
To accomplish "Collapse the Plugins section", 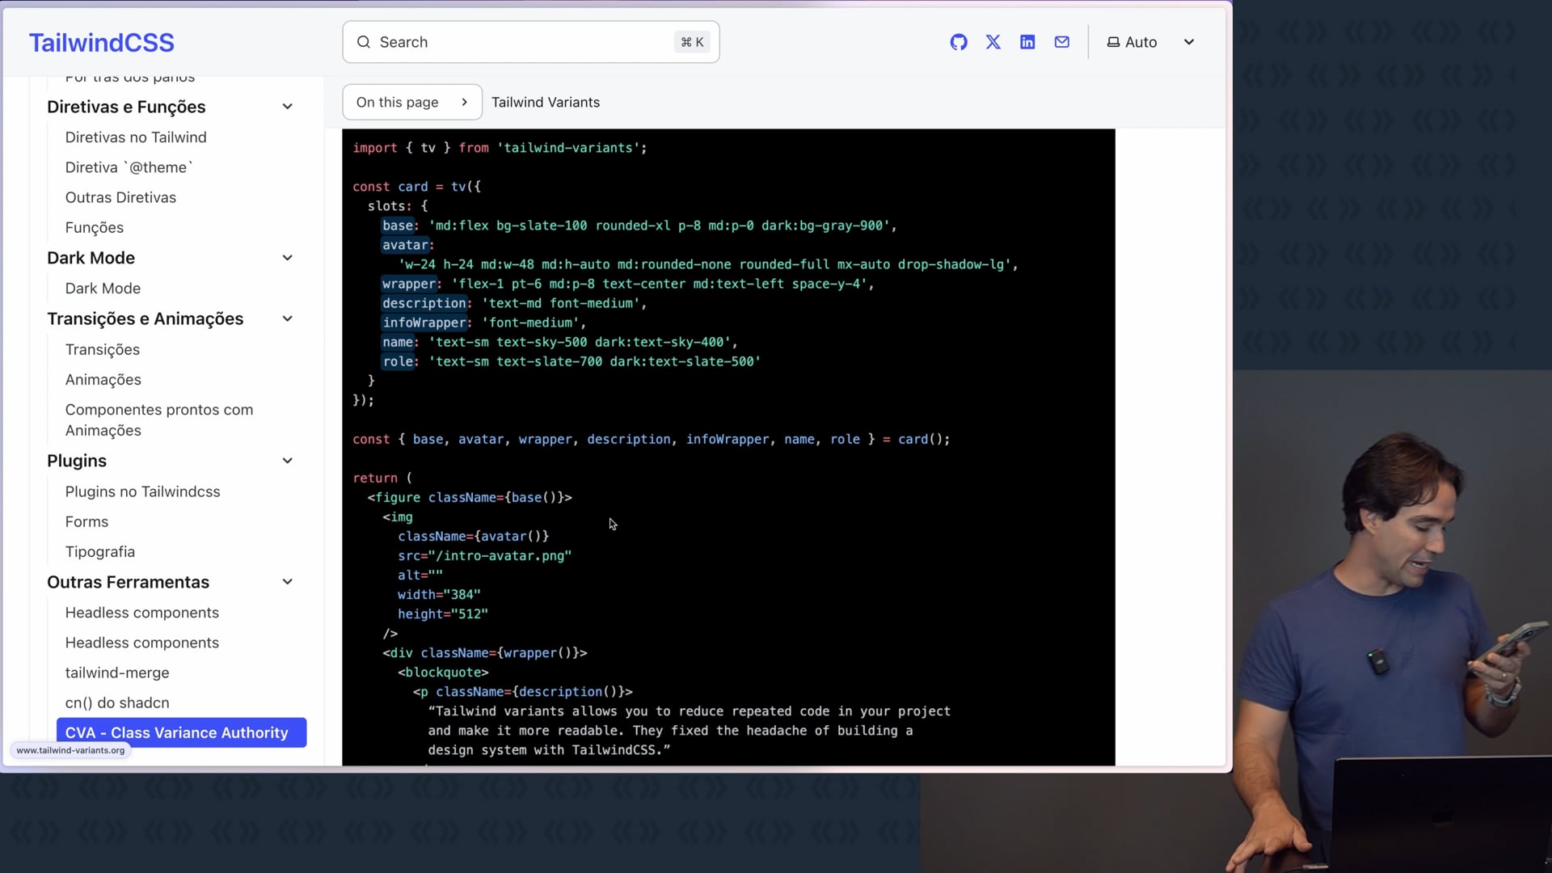I will 287,461.
